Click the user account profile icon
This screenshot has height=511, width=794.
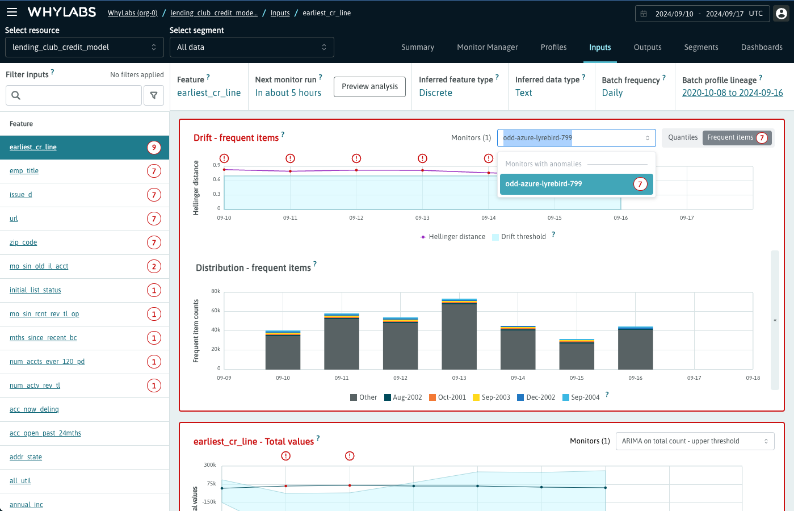click(782, 14)
